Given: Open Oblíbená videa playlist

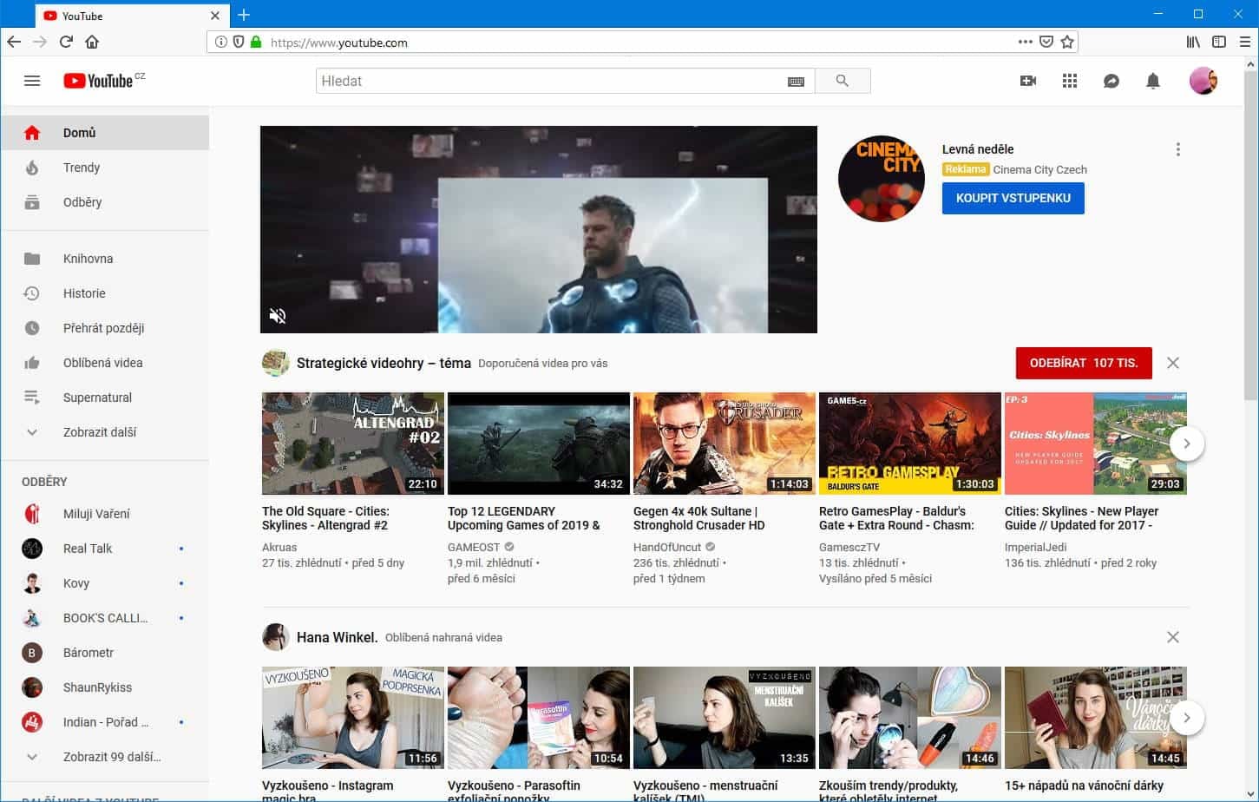Looking at the screenshot, I should click(105, 363).
